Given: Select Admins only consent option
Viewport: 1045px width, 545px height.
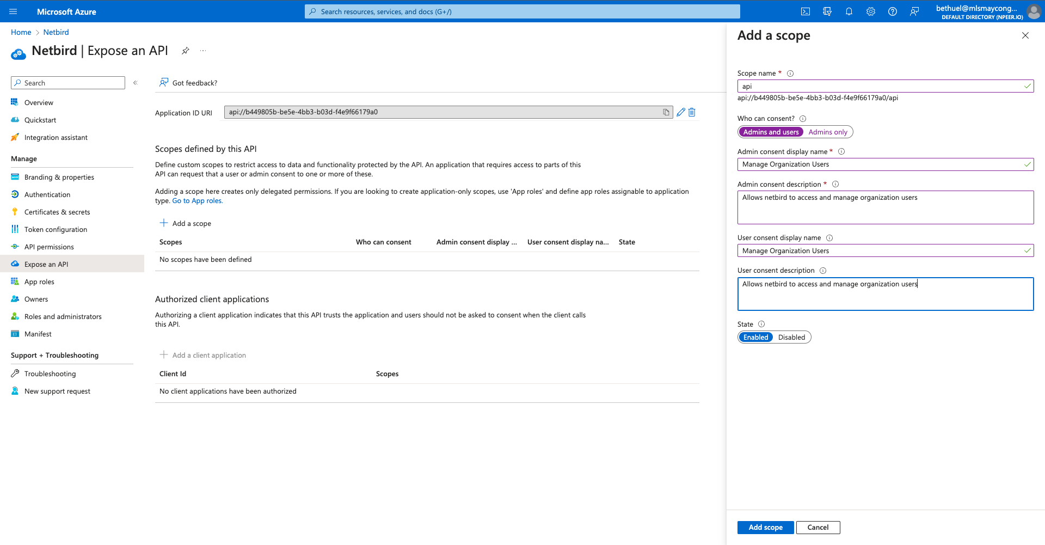Looking at the screenshot, I should pos(827,132).
